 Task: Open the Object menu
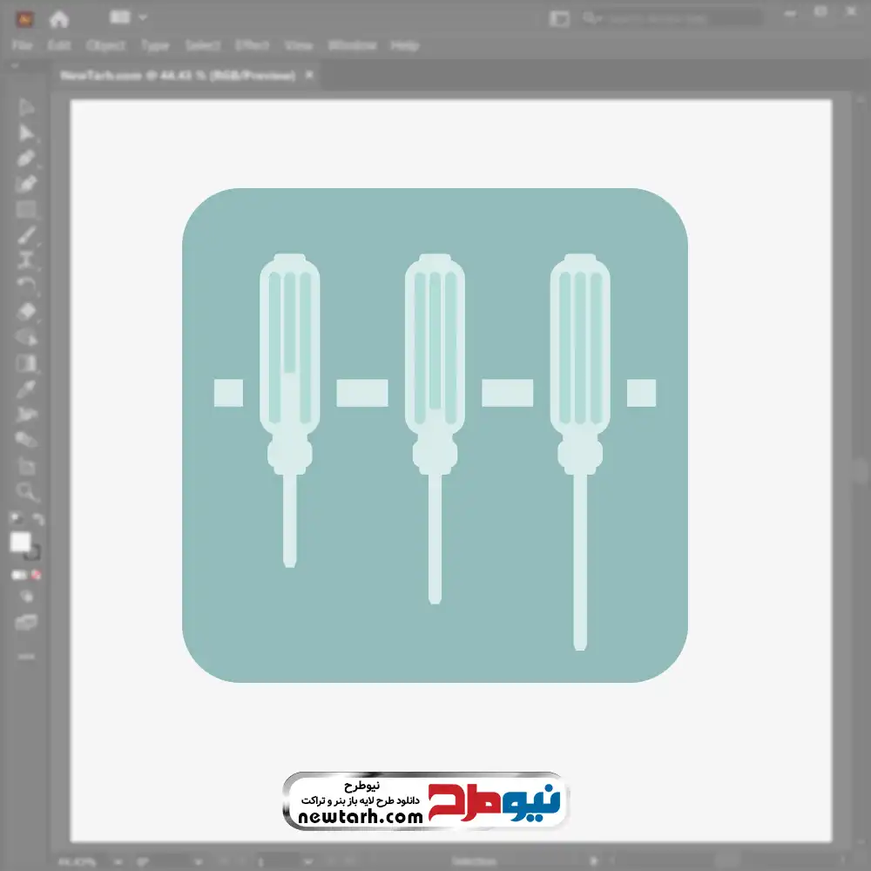click(104, 45)
